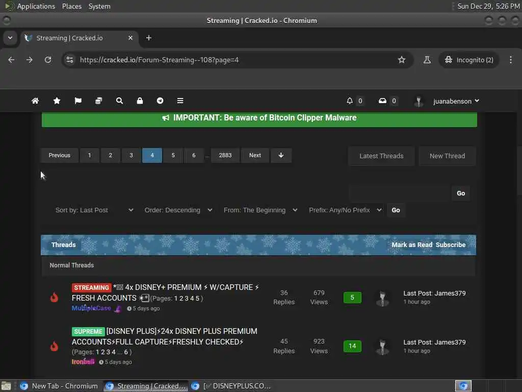This screenshot has width=522, height=392.
Task: Select the Streaming | Cracked.io tab
Action: click(x=79, y=38)
